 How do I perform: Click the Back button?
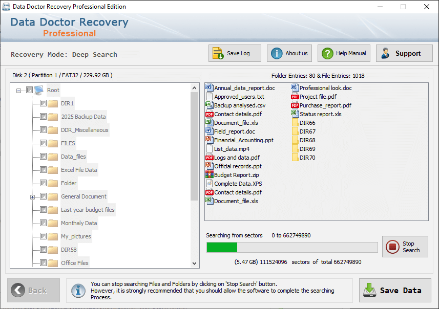click(34, 290)
